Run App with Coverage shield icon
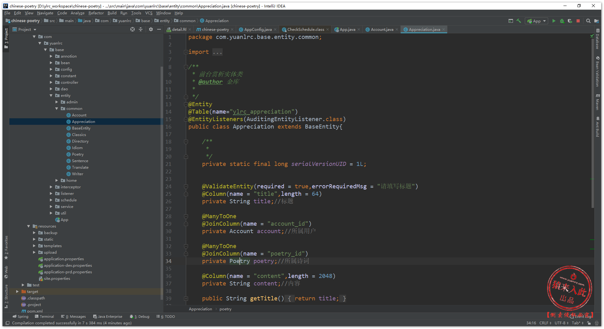604x329 pixels. coord(570,21)
